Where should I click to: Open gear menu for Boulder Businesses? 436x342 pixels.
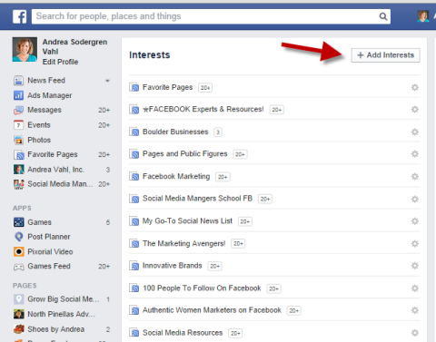tap(415, 132)
